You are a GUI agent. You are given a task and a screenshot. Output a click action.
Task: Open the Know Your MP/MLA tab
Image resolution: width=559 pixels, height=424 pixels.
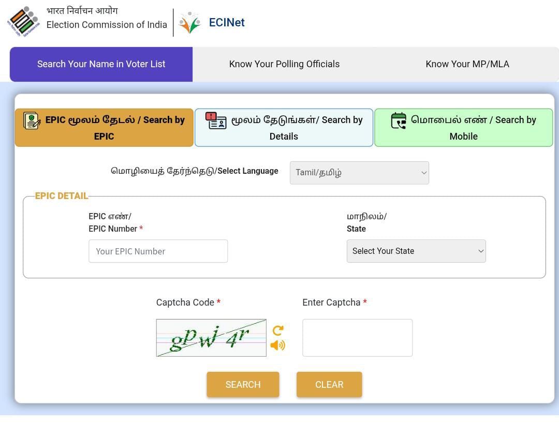coord(467,64)
